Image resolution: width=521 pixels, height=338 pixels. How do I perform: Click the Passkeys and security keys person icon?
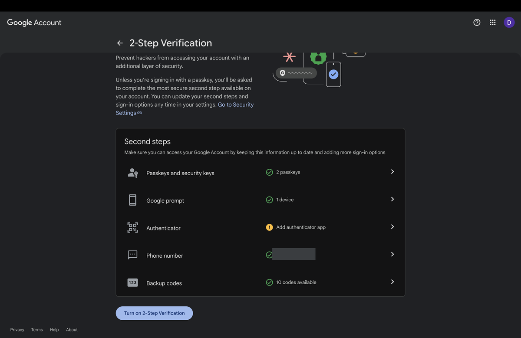click(x=133, y=173)
